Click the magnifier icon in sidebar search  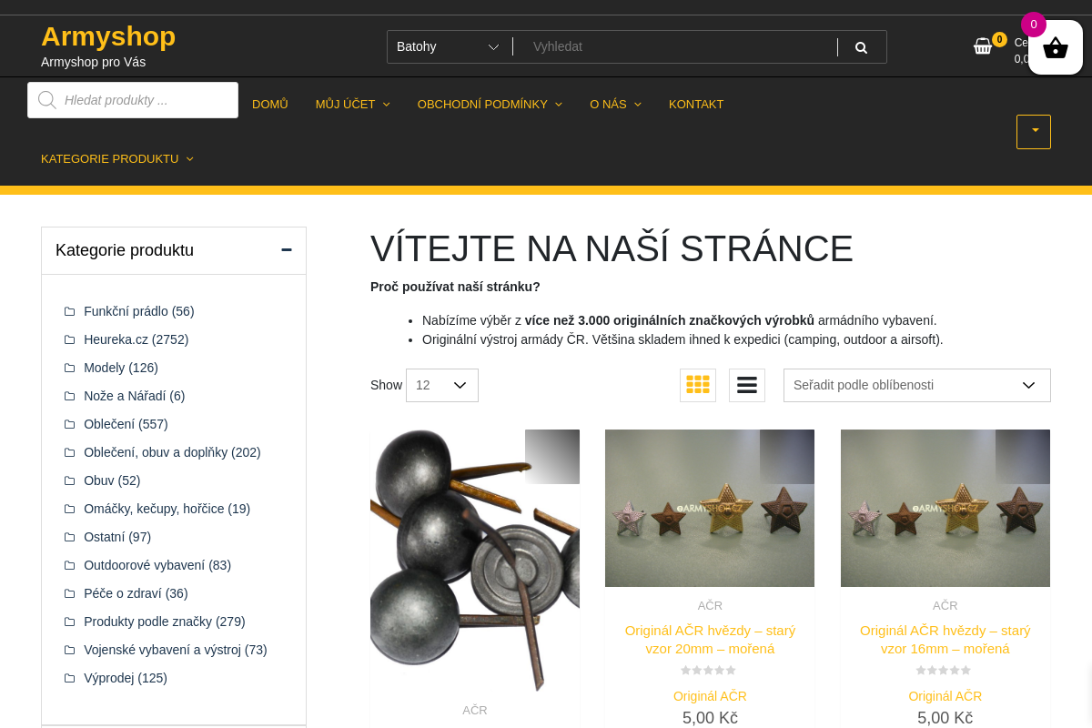[x=46, y=100]
